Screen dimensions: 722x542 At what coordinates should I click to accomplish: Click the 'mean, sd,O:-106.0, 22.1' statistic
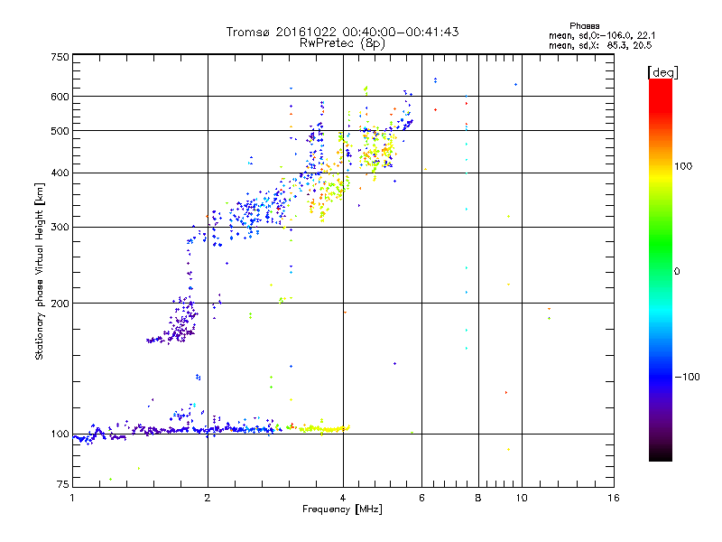tap(602, 36)
